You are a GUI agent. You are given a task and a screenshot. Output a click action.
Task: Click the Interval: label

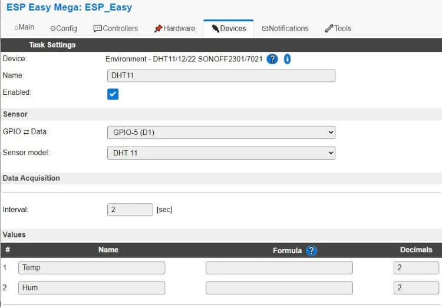coord(15,210)
